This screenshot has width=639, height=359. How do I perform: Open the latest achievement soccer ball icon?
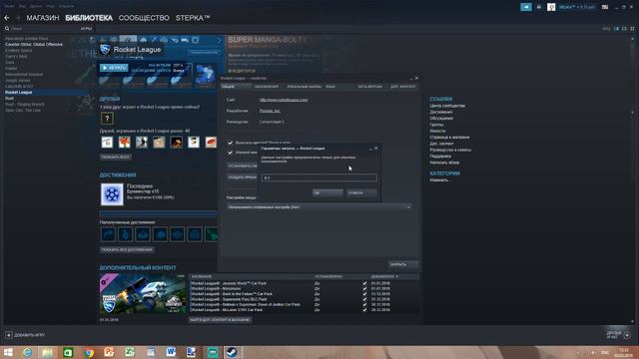(112, 194)
